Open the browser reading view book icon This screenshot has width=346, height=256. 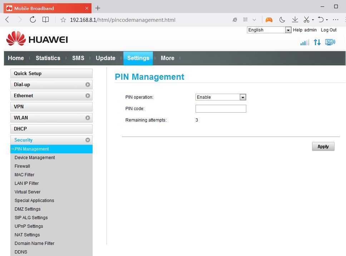coord(46,20)
